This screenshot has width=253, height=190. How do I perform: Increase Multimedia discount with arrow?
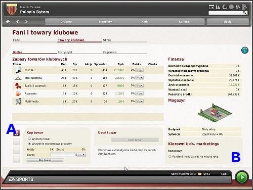142,101
